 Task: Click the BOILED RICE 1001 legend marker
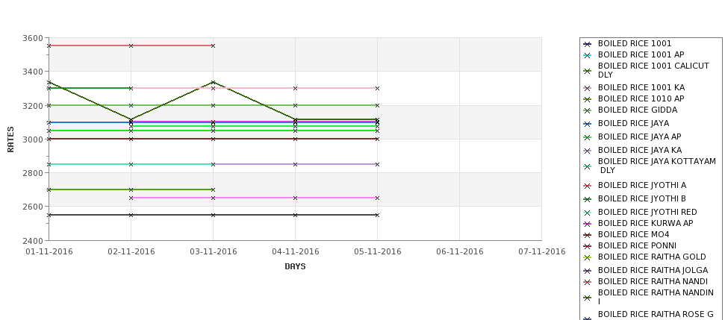(x=588, y=45)
